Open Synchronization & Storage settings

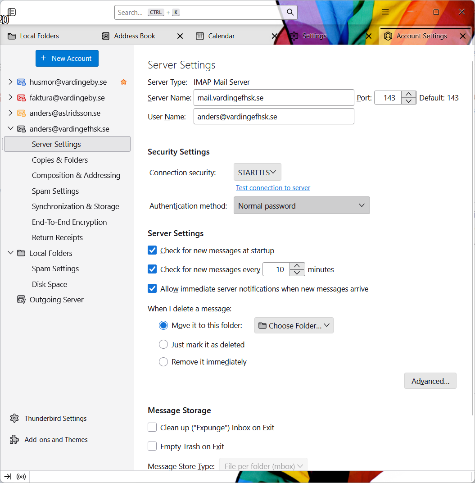tap(76, 206)
